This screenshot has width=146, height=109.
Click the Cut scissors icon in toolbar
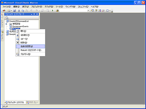pos(19,10)
